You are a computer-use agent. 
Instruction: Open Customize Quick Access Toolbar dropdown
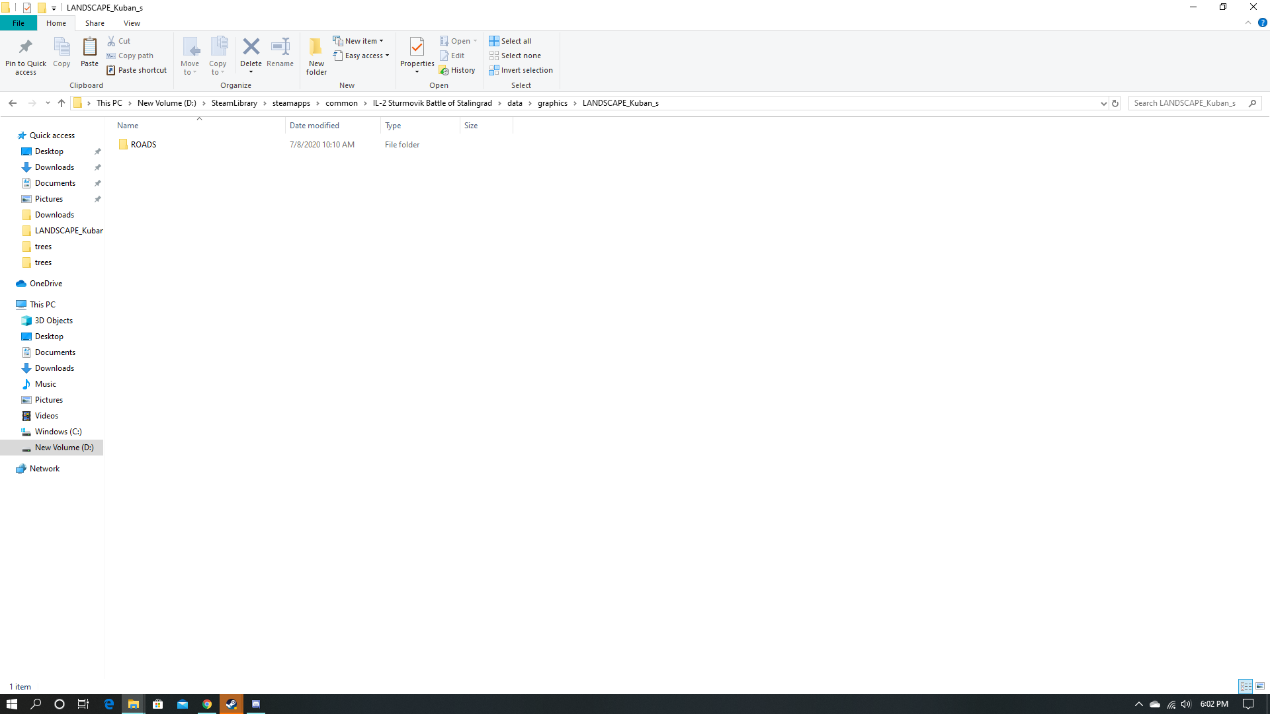coord(54,8)
